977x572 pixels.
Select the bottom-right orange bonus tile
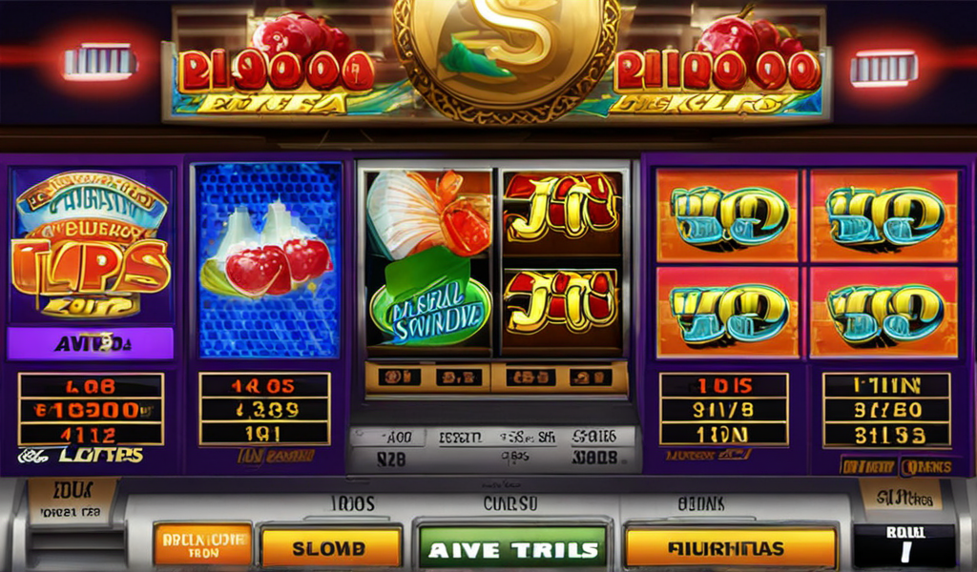click(884, 312)
